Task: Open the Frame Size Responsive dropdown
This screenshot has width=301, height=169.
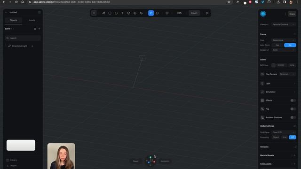Action: (284, 40)
